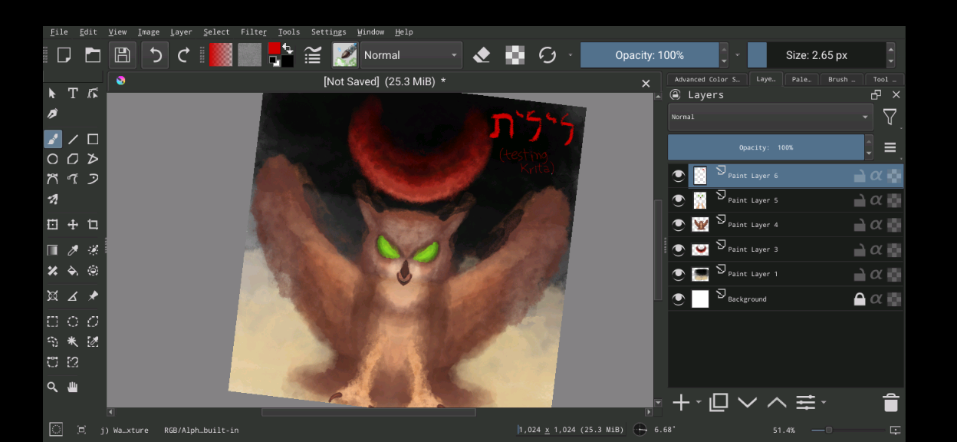Select the Crop tool
The image size is (957, 442).
point(93,225)
